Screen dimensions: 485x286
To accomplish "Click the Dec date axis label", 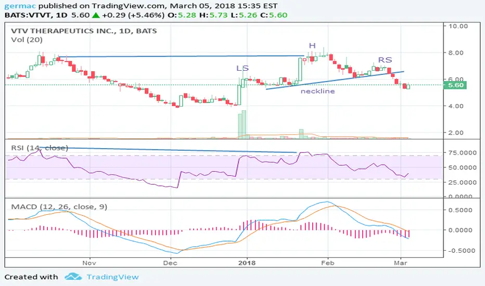I will (170, 263).
